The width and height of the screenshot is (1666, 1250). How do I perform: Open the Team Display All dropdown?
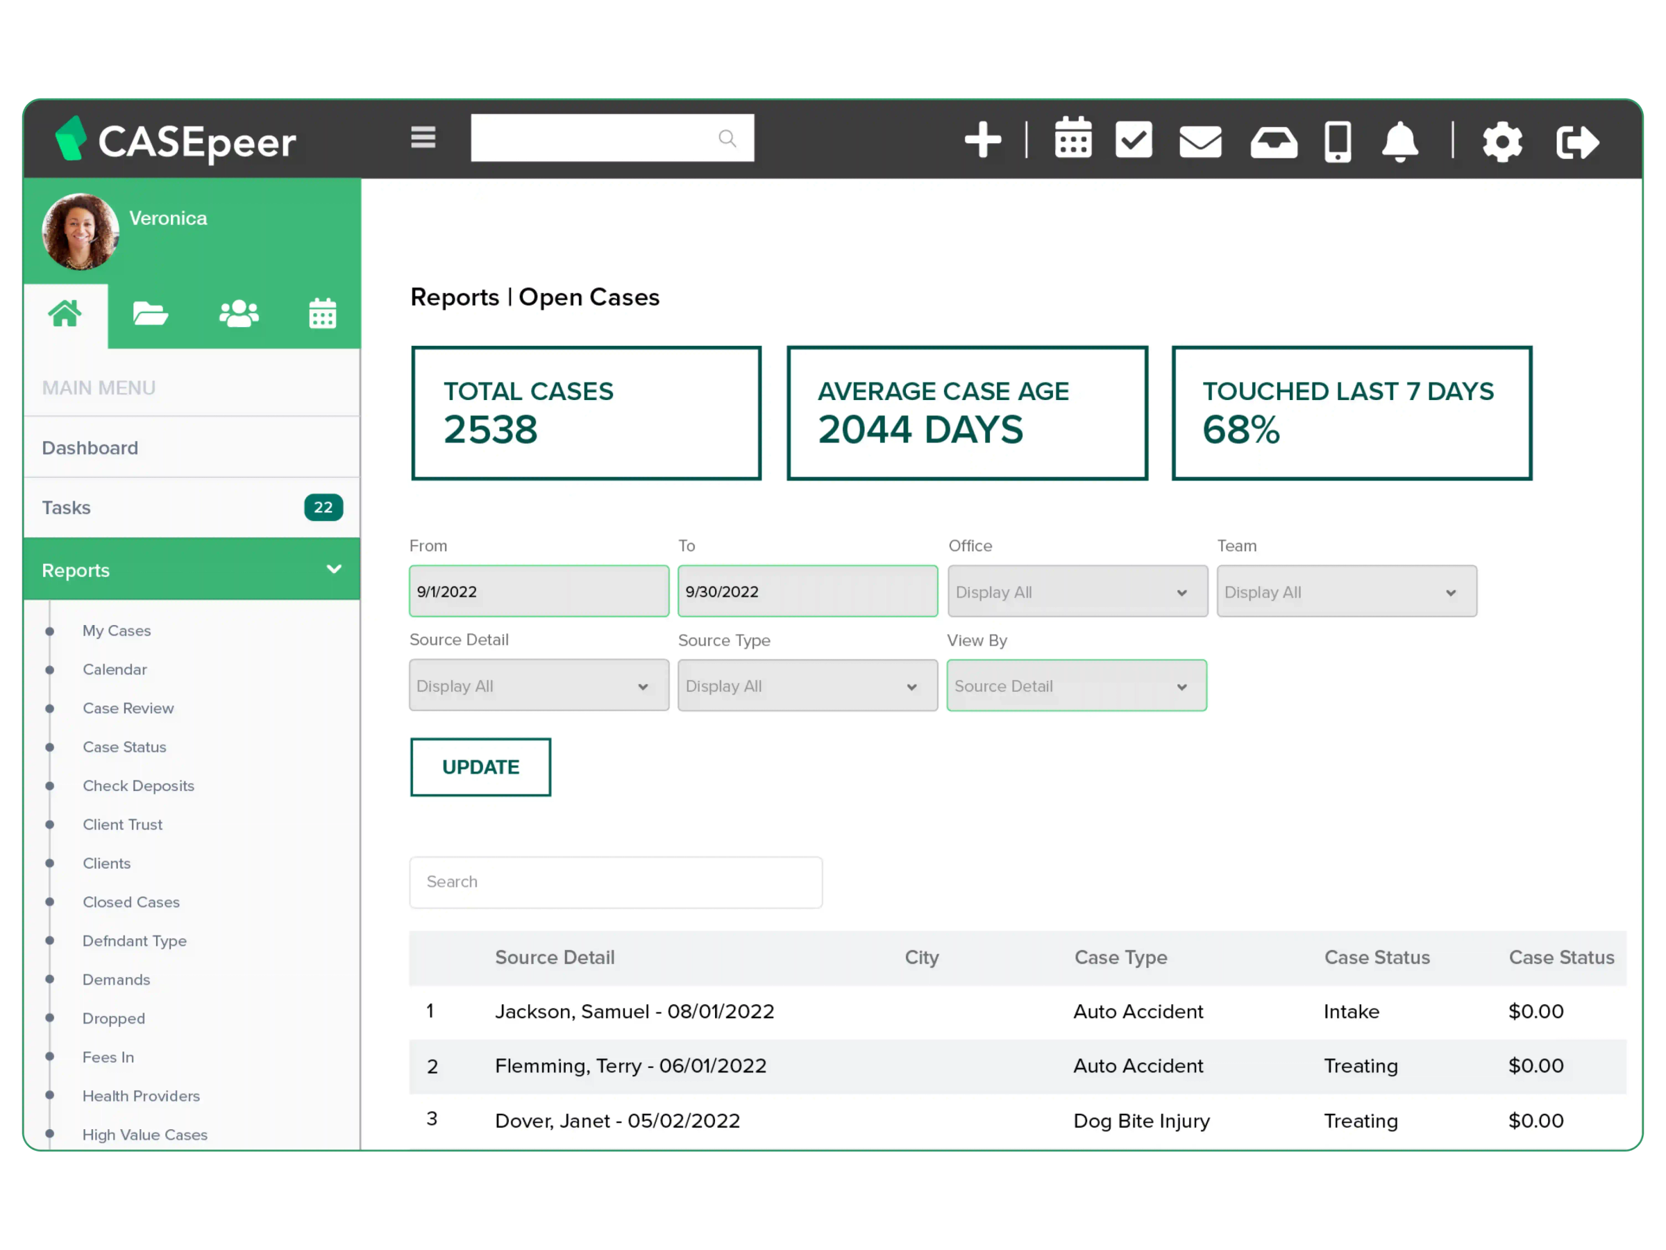tap(1346, 592)
